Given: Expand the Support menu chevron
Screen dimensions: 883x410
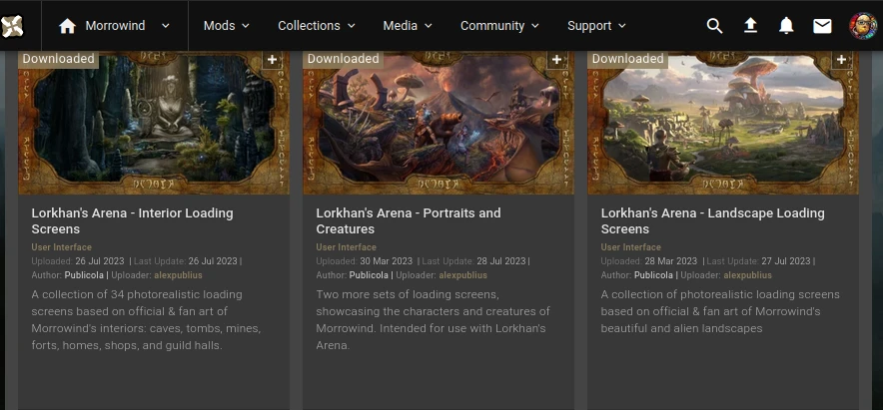Looking at the screenshot, I should point(622,26).
